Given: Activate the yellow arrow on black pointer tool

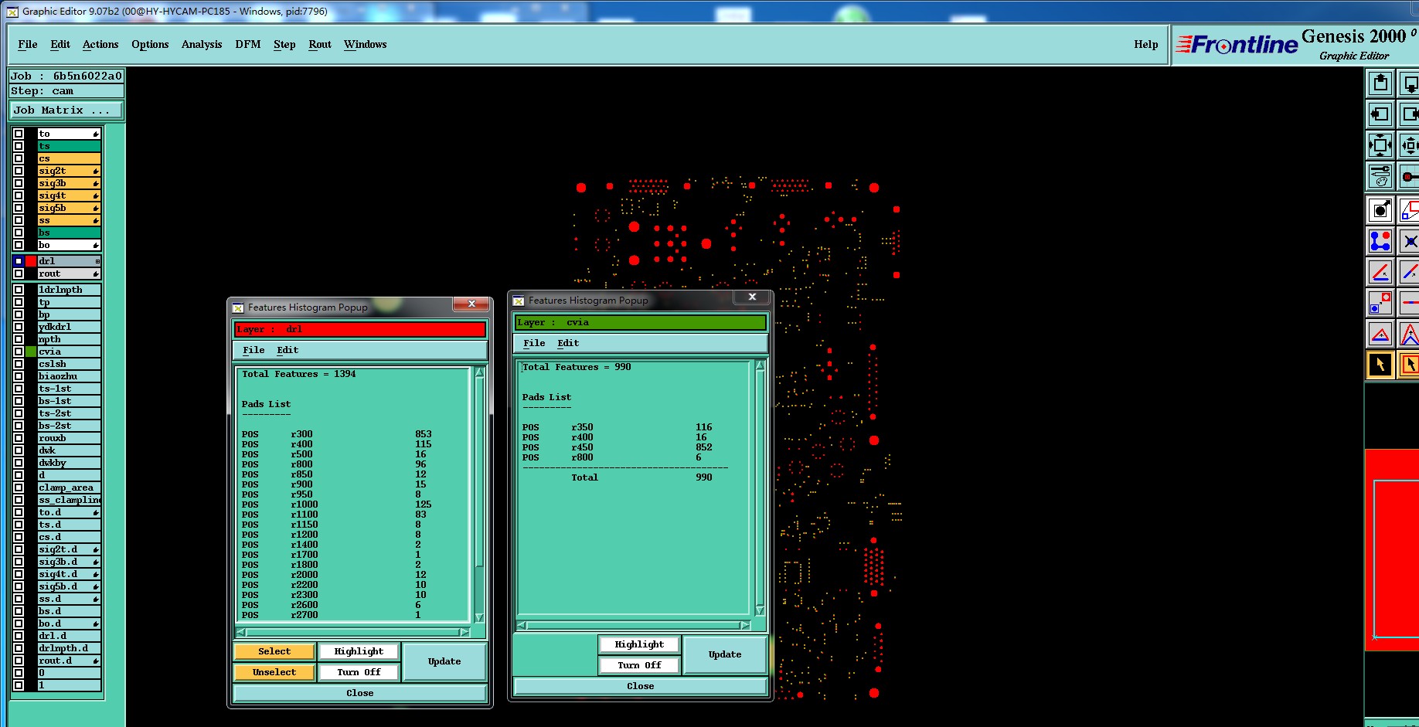Looking at the screenshot, I should tap(1380, 365).
